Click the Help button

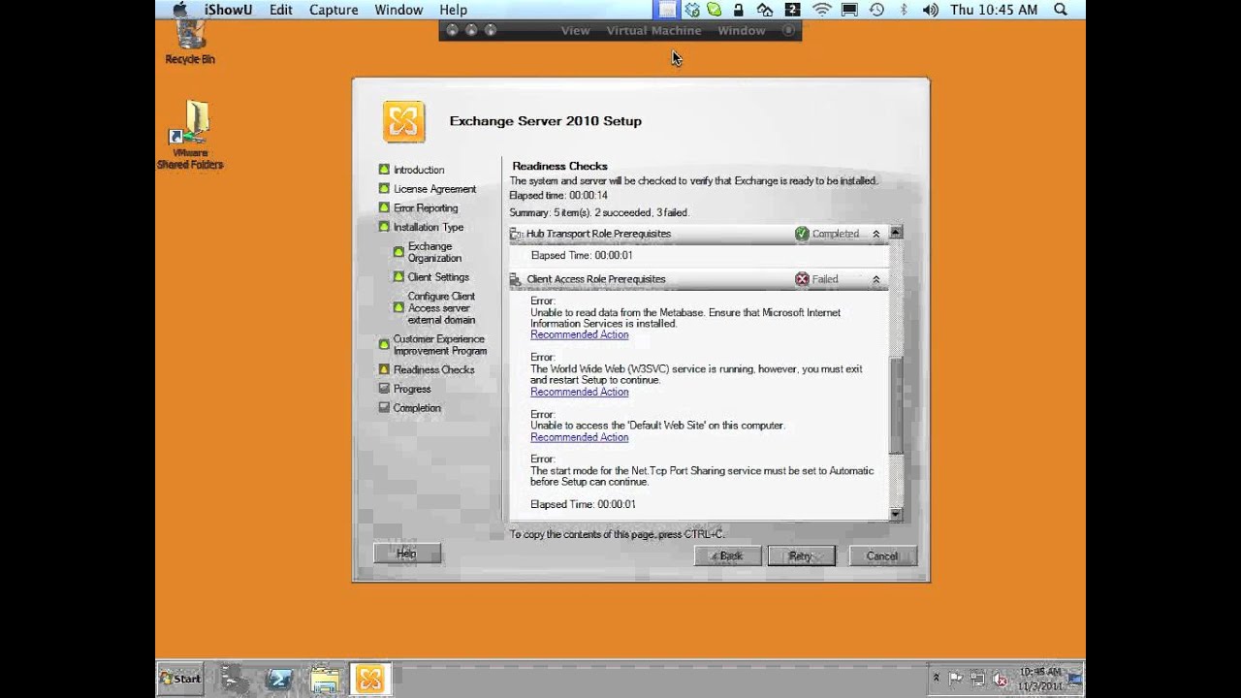407,554
